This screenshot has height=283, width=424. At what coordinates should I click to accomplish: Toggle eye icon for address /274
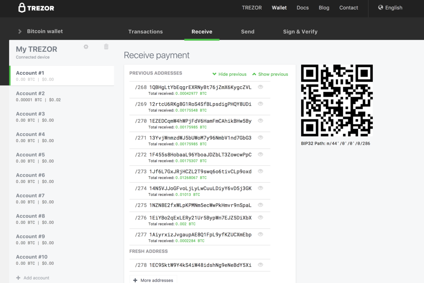click(260, 188)
